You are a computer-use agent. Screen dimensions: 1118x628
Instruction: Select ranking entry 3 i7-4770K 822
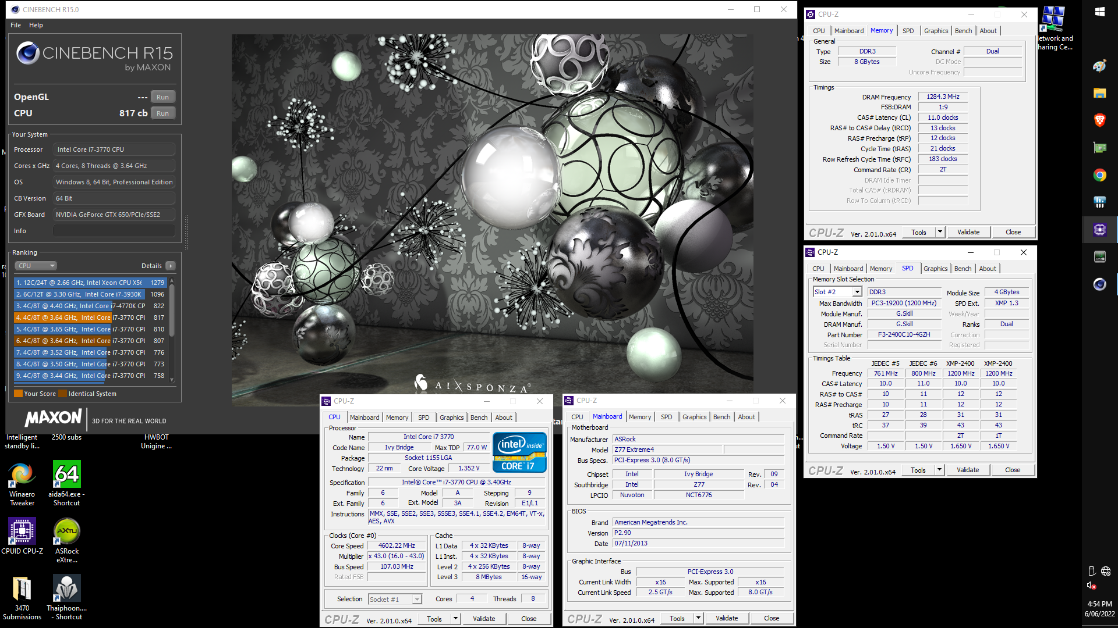tap(91, 306)
